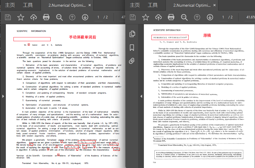
Task: Click 'Translated from Kibernetika' line in left document
Action: pos(55,163)
